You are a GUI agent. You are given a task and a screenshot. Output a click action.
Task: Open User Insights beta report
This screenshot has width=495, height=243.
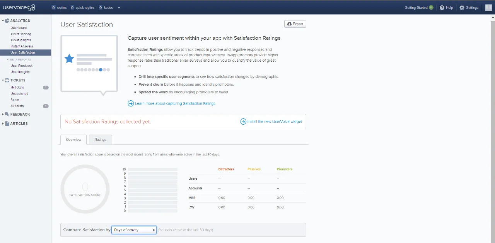point(20,72)
